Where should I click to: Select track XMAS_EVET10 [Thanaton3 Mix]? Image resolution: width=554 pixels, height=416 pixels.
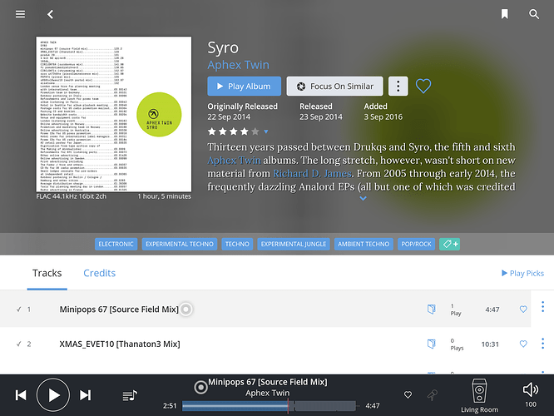point(120,344)
